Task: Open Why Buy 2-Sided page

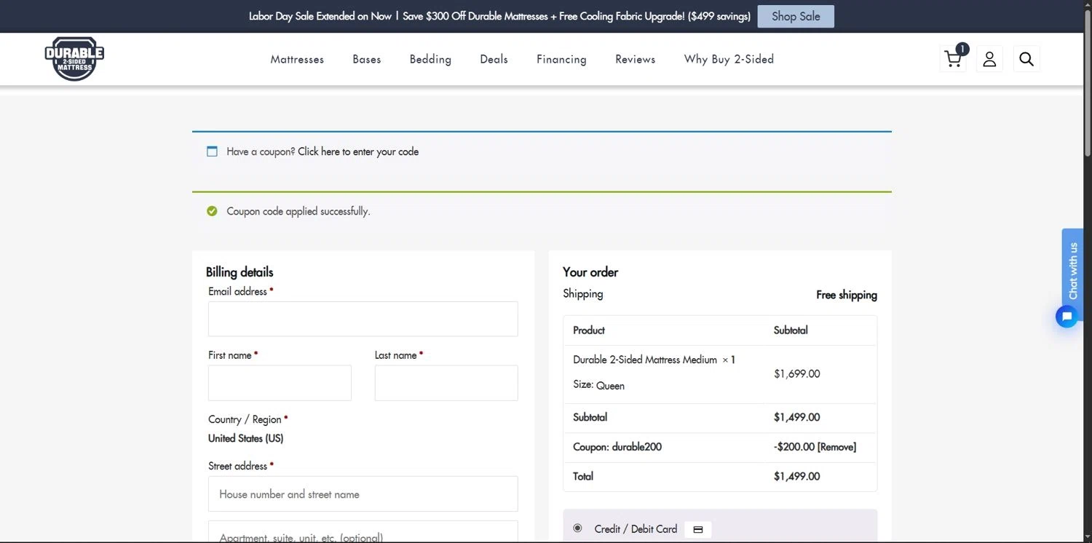Action: (x=729, y=59)
